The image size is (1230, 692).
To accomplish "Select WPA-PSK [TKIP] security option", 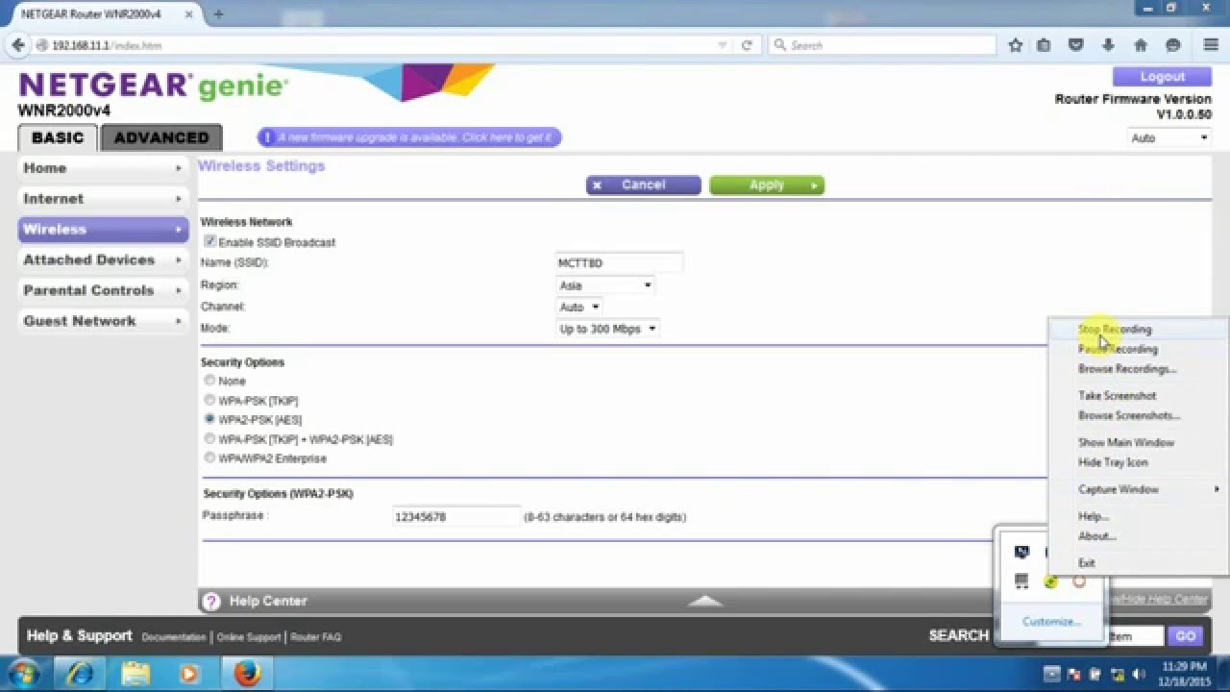I will [x=209, y=400].
